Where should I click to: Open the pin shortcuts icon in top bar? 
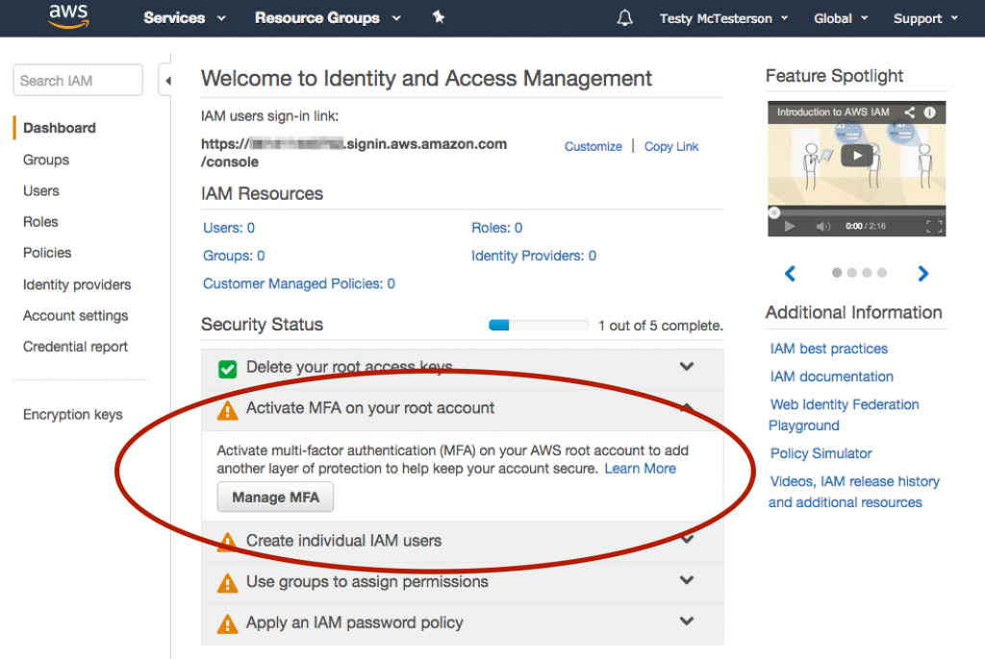tap(439, 17)
